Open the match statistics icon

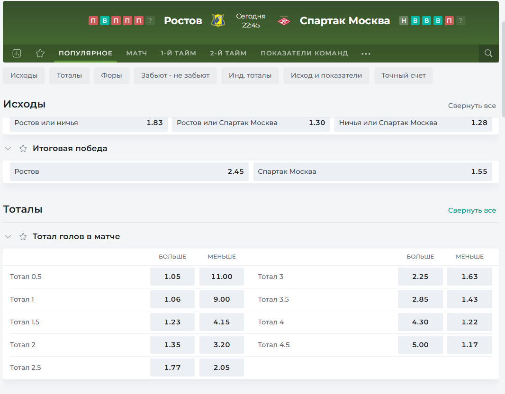(x=17, y=53)
